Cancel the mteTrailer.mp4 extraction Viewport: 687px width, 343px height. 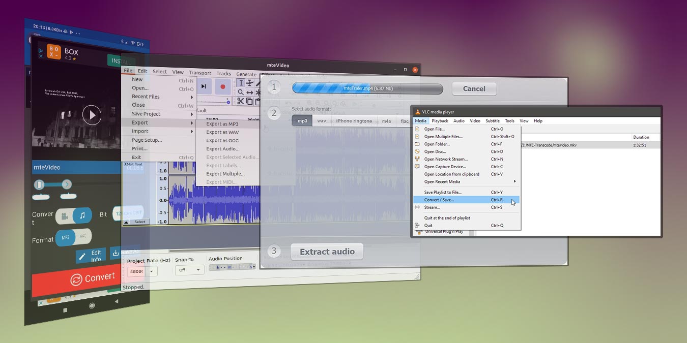click(474, 88)
